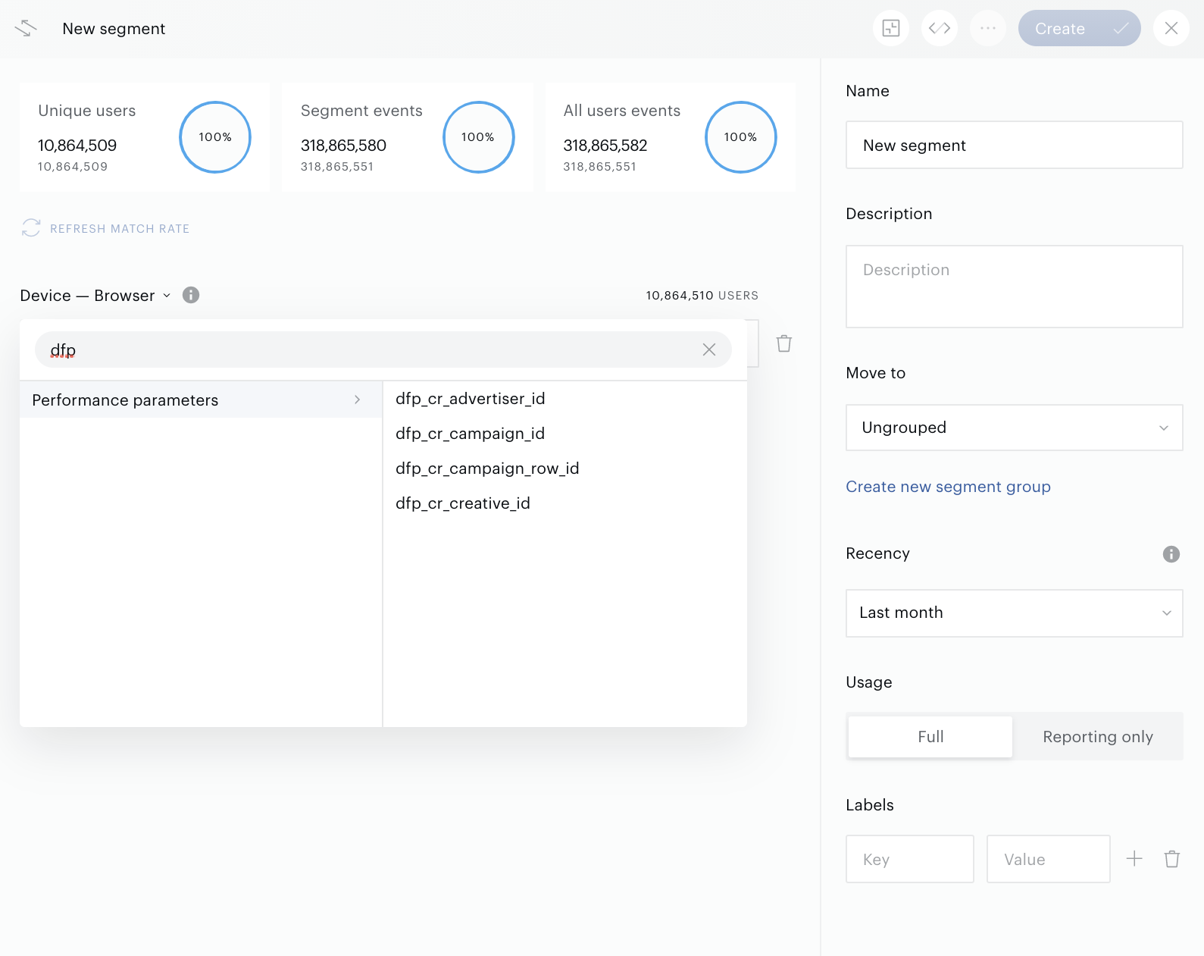Clear the dfp search text
1204x956 pixels.
coord(709,349)
